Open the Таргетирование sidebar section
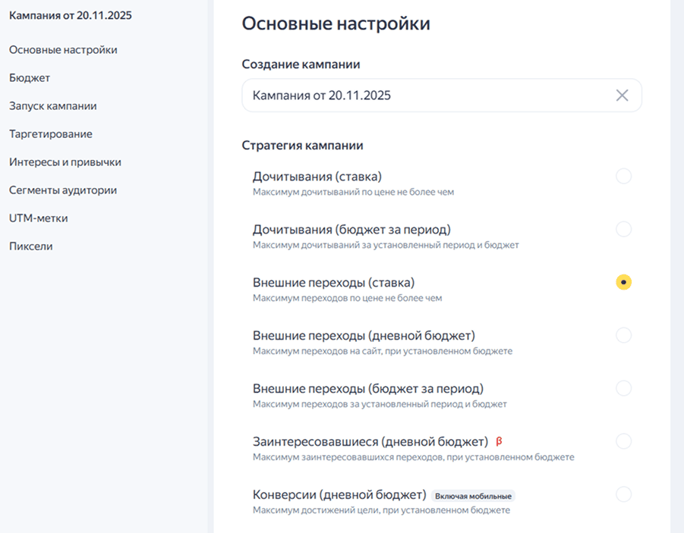 point(50,133)
